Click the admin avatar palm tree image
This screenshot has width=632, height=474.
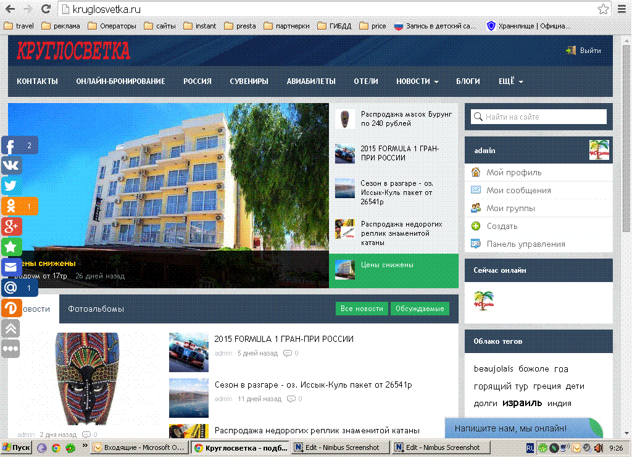tap(599, 150)
